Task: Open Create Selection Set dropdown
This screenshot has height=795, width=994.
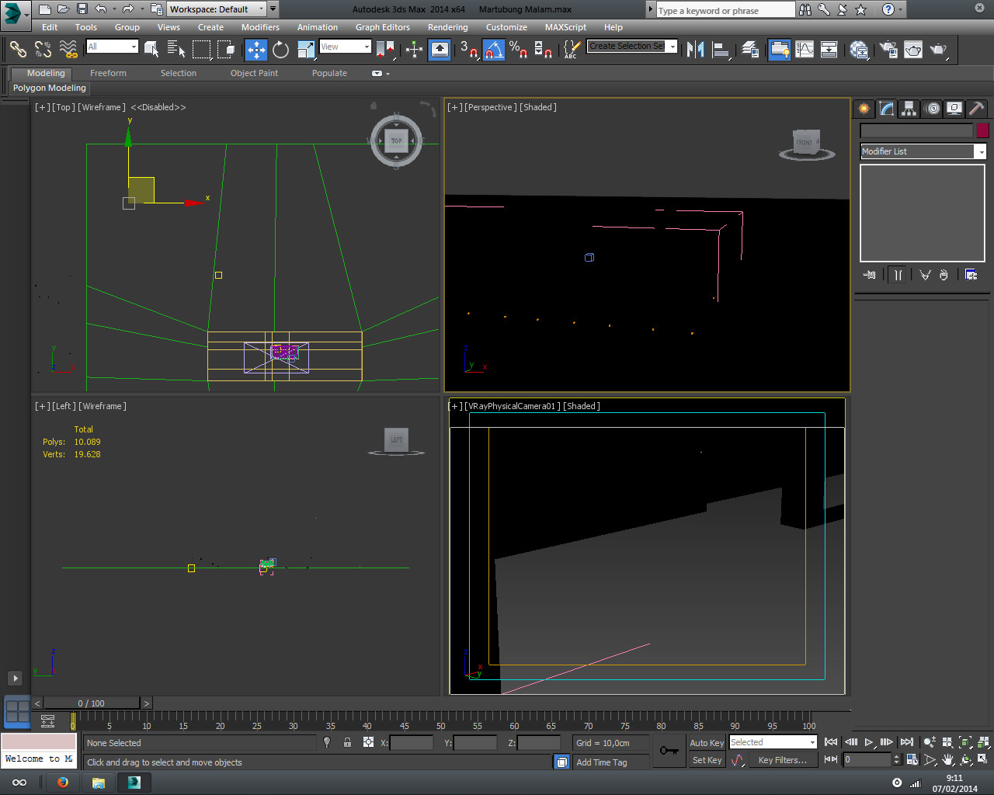Action: point(631,47)
